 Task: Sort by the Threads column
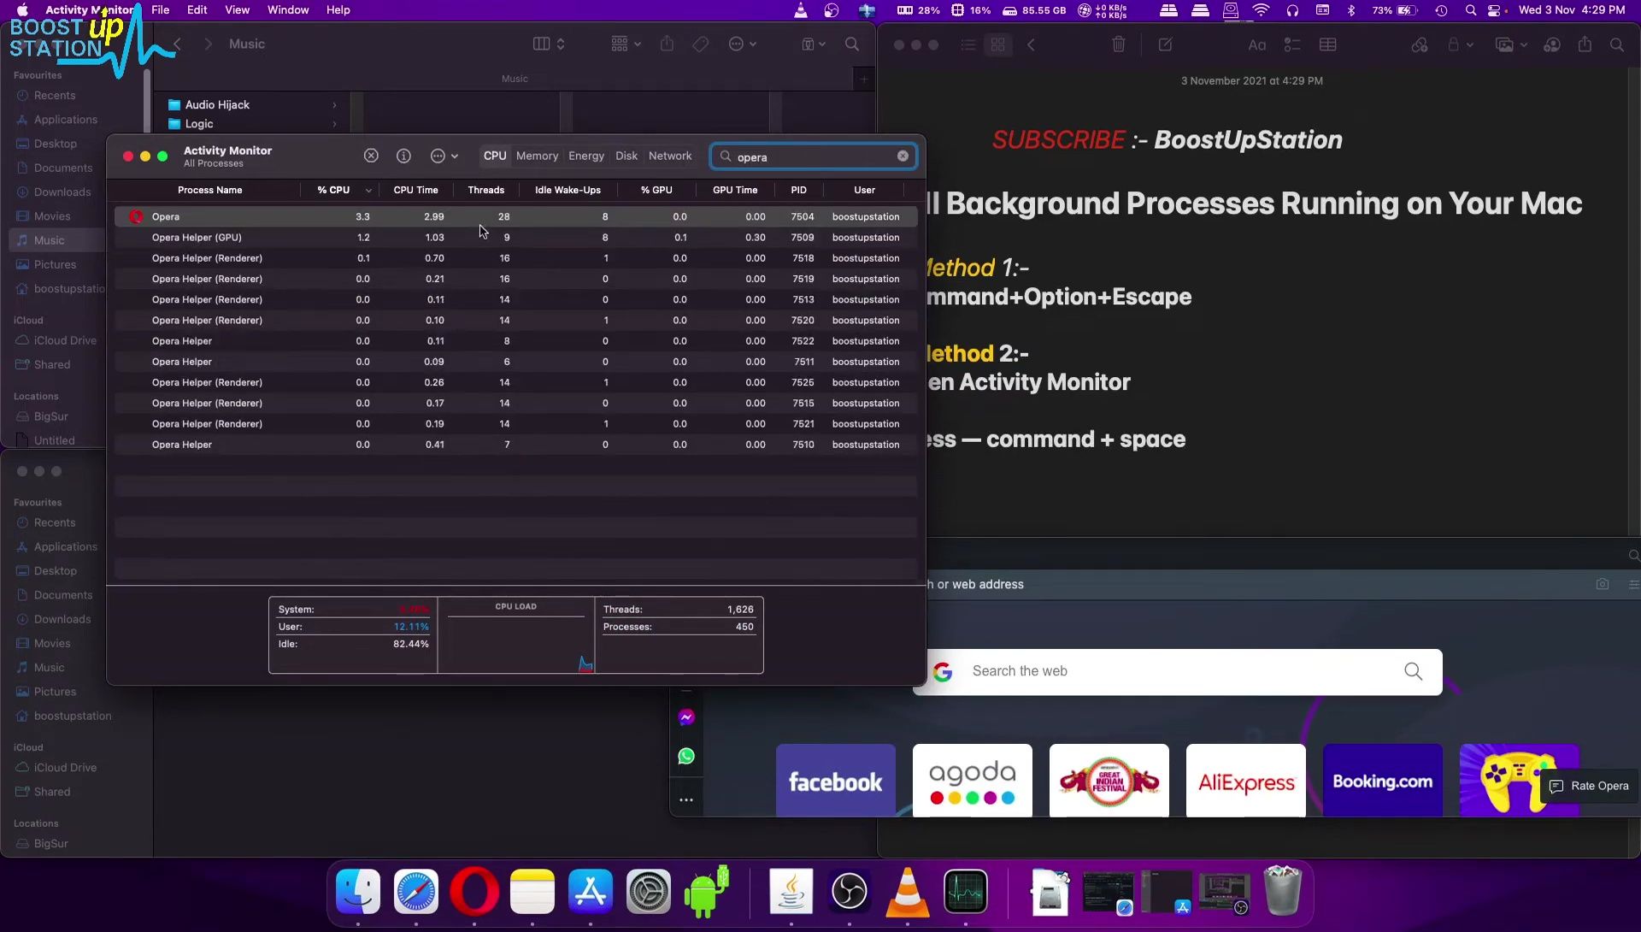[x=486, y=190]
